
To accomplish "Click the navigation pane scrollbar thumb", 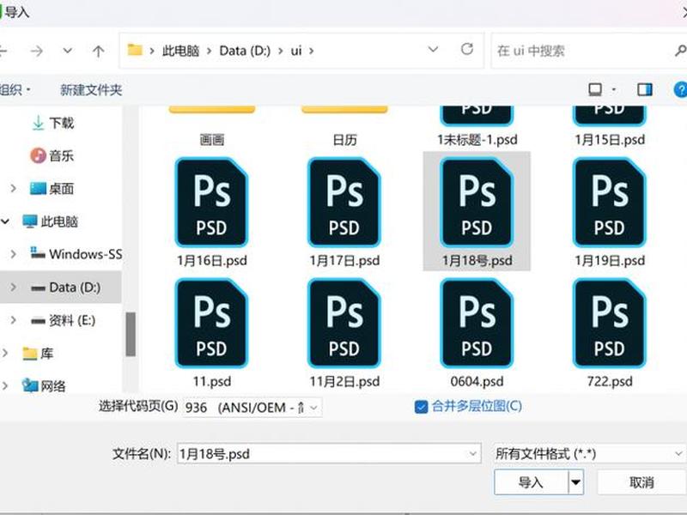I will point(131,334).
